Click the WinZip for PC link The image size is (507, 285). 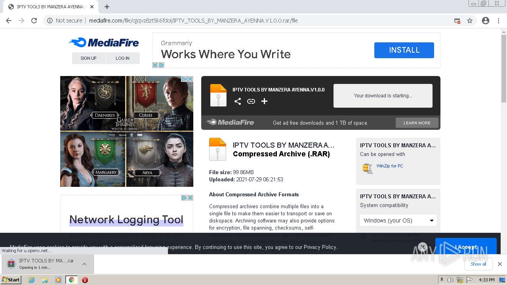[x=390, y=166]
